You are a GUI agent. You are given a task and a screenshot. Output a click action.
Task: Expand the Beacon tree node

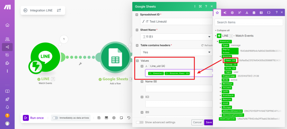point(220,99)
